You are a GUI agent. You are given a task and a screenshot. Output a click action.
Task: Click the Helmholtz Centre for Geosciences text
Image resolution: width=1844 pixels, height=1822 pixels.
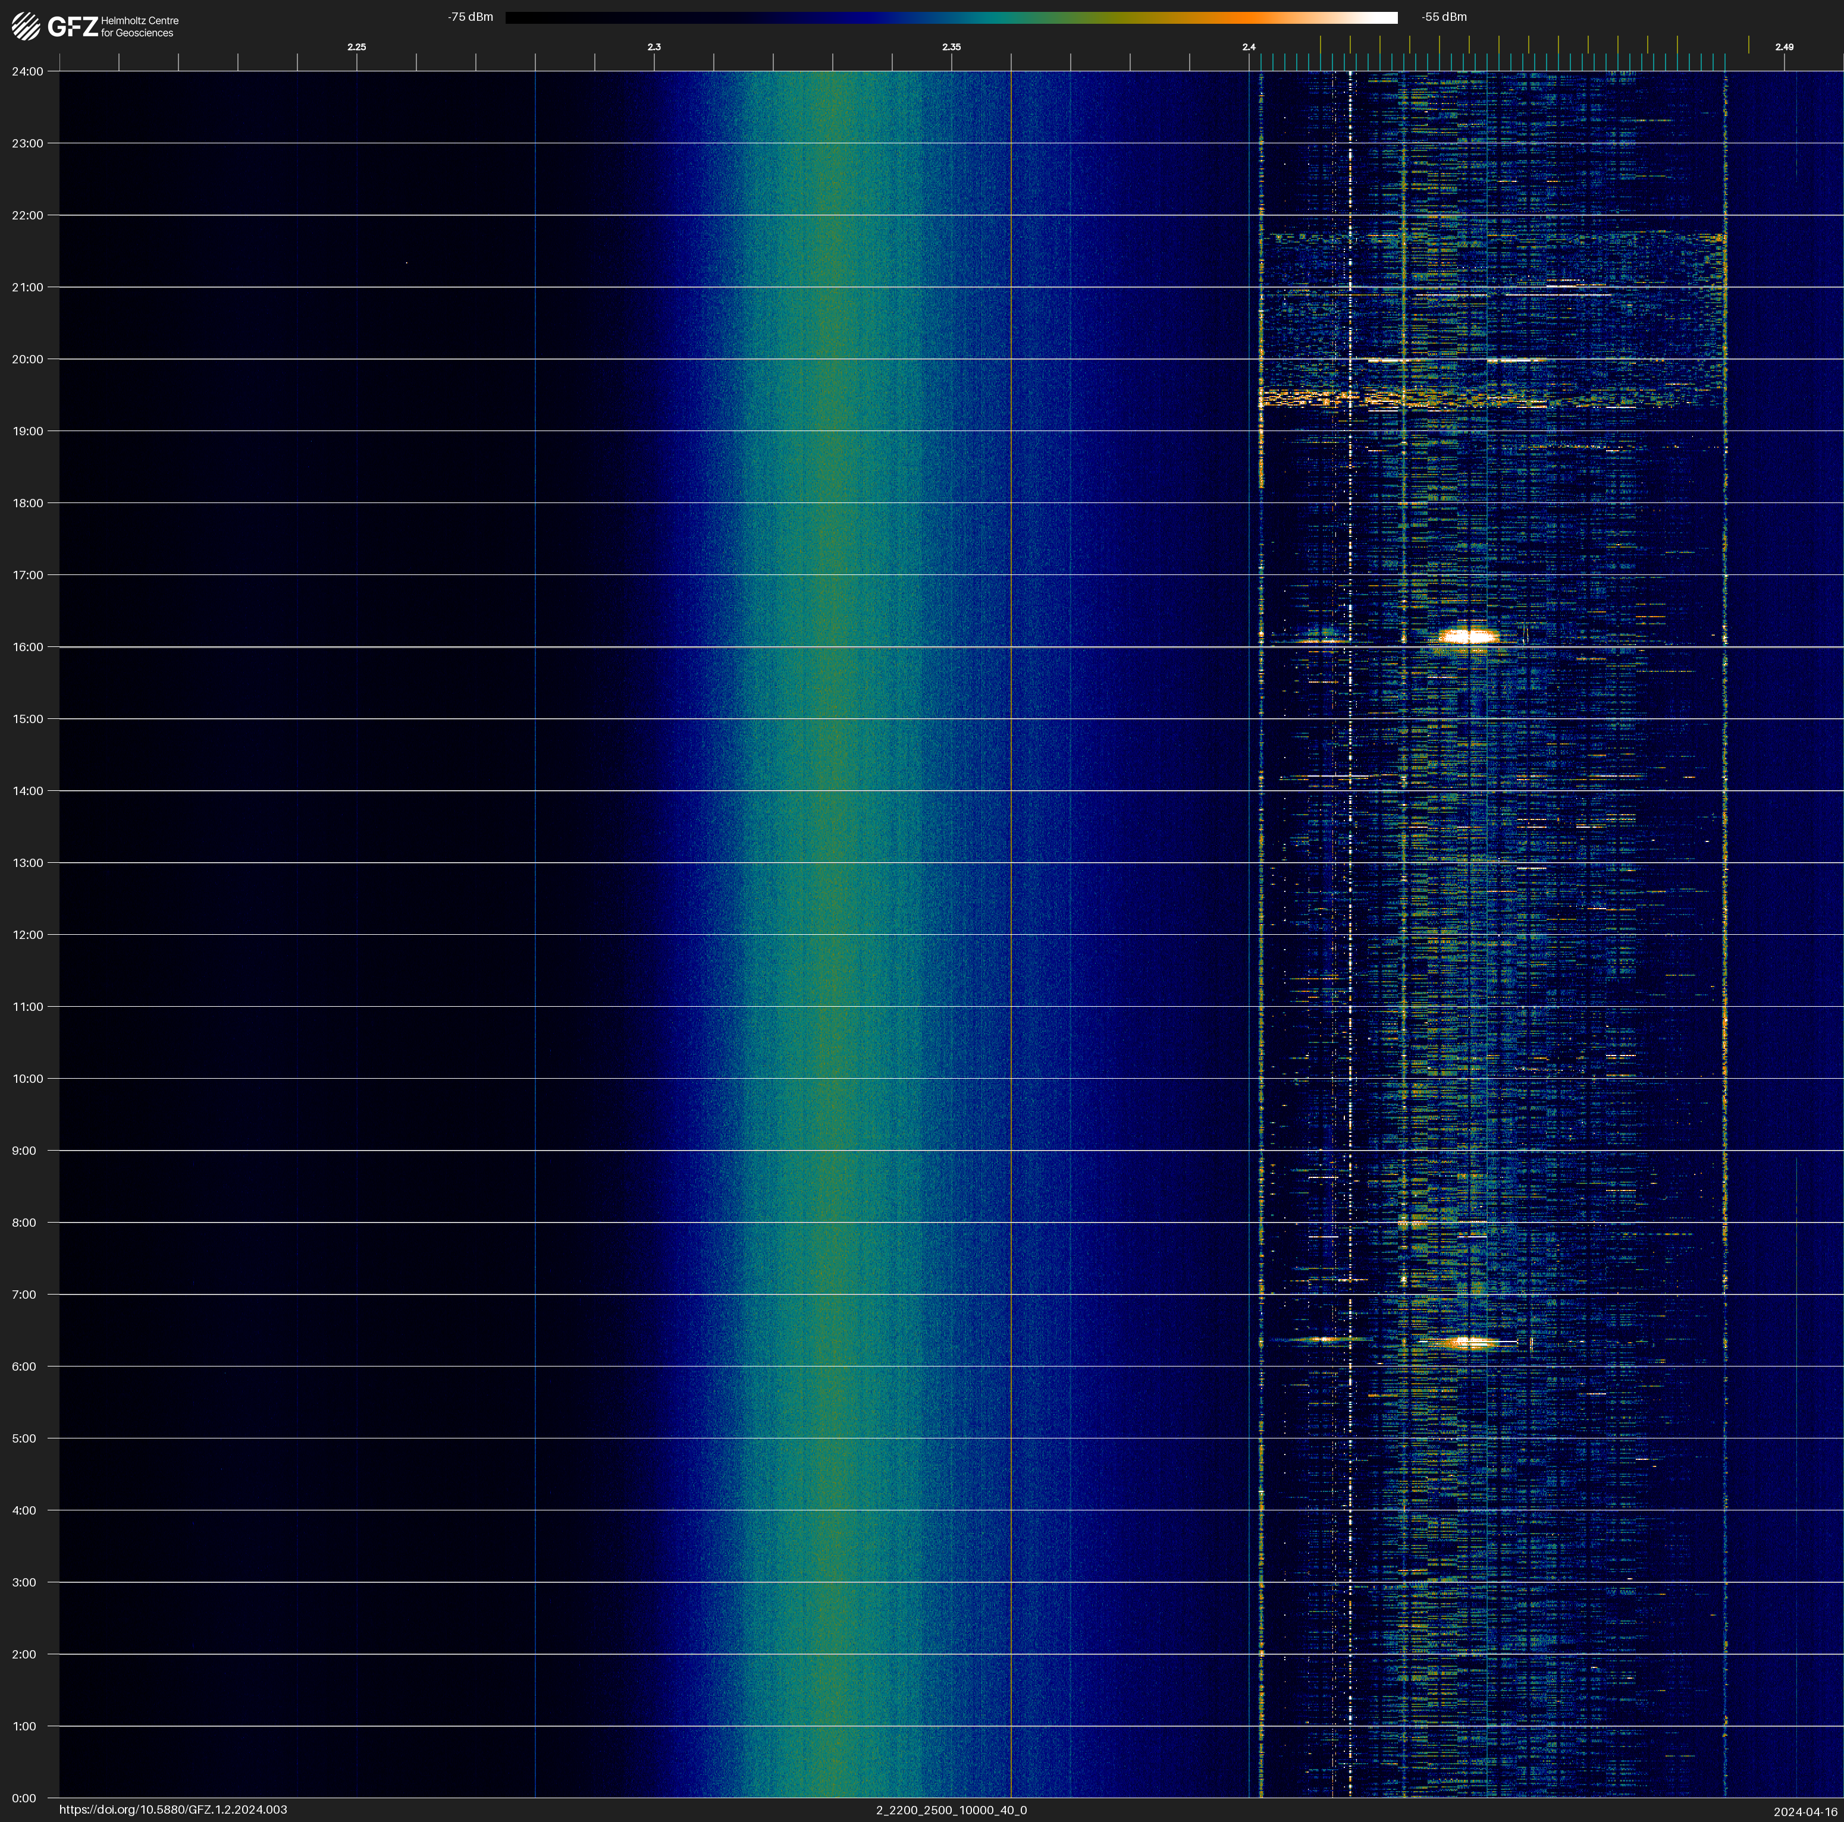click(139, 27)
